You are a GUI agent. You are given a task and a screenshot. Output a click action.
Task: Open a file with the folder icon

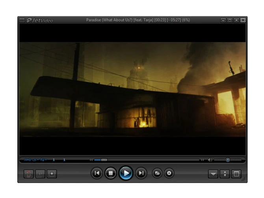point(157,173)
